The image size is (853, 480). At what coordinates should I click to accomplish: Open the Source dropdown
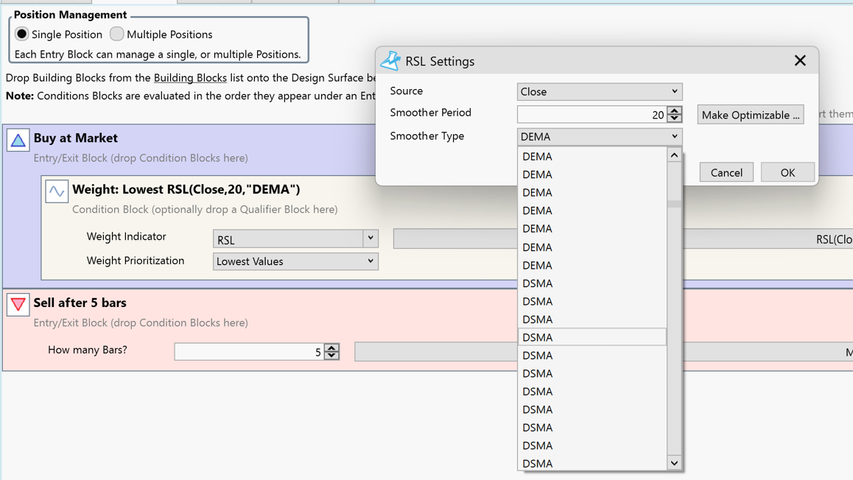click(599, 91)
